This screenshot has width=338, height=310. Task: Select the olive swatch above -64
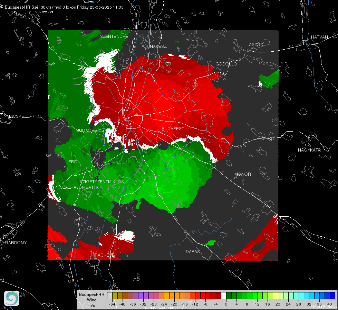[115, 296]
